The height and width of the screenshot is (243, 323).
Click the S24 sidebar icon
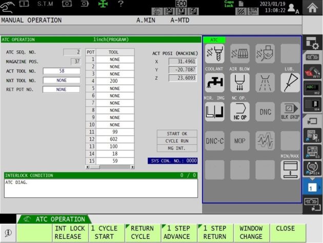tap(312, 169)
